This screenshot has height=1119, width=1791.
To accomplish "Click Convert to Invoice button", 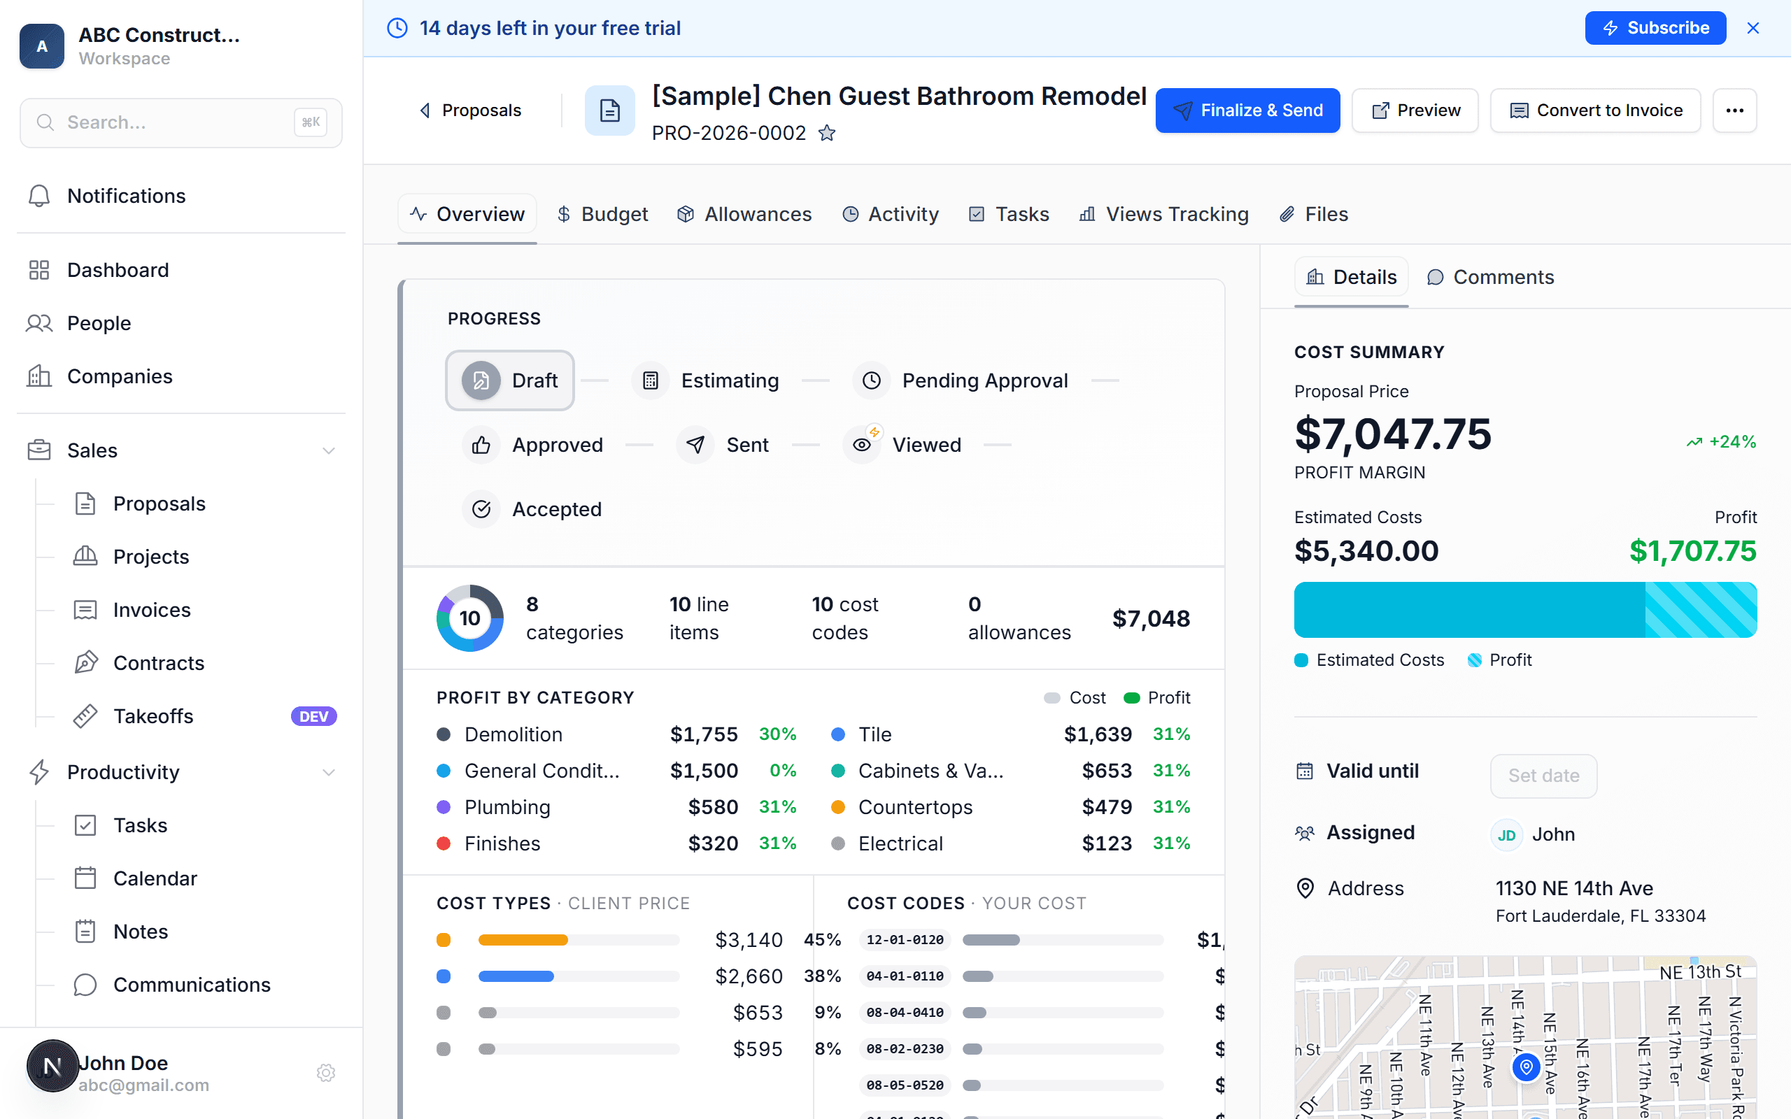I will (1595, 111).
